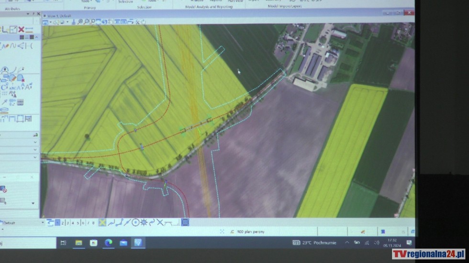The image size is (469, 263).
Task: Toggle view 8 button
Action: tap(93, 223)
